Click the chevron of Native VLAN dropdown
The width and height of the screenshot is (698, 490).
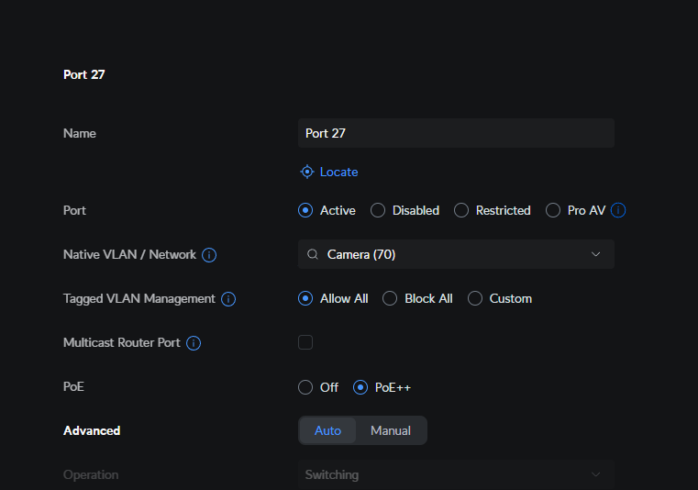tap(595, 254)
